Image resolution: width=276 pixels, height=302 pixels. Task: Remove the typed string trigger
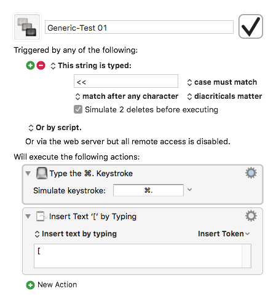[41, 66]
